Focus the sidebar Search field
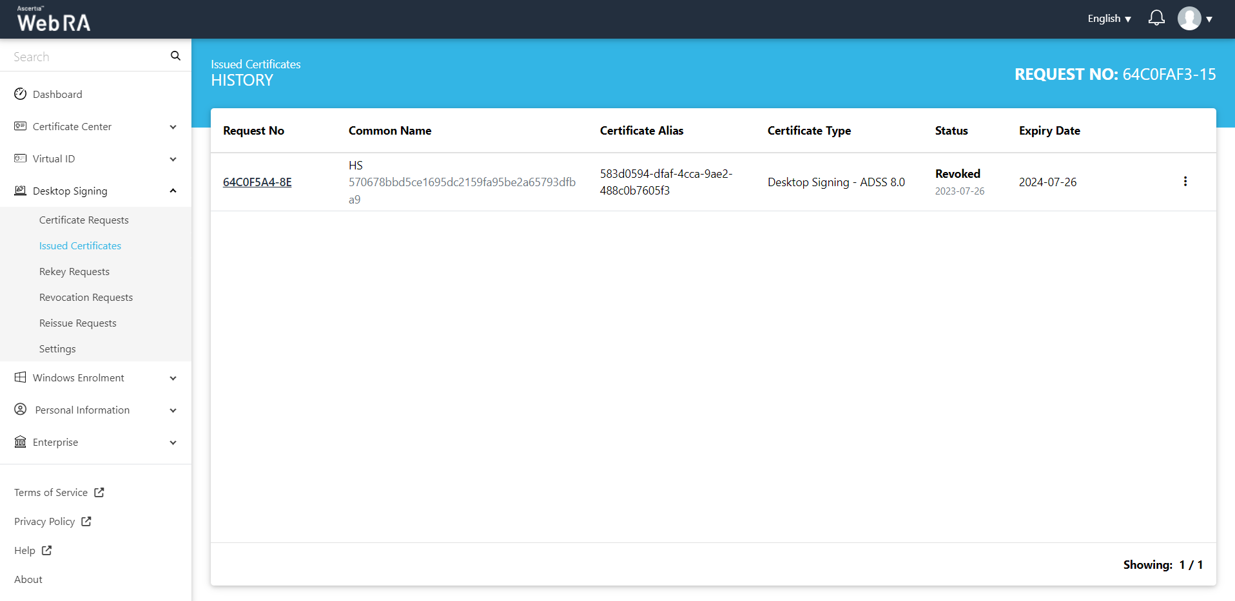The height and width of the screenshot is (601, 1235). [x=87, y=57]
